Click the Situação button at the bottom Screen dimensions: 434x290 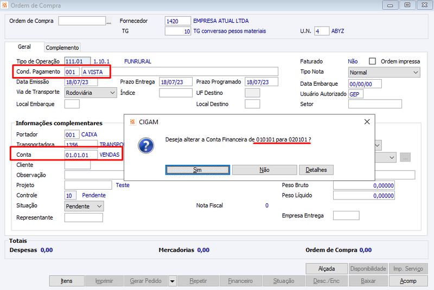pyautogui.click(x=284, y=281)
